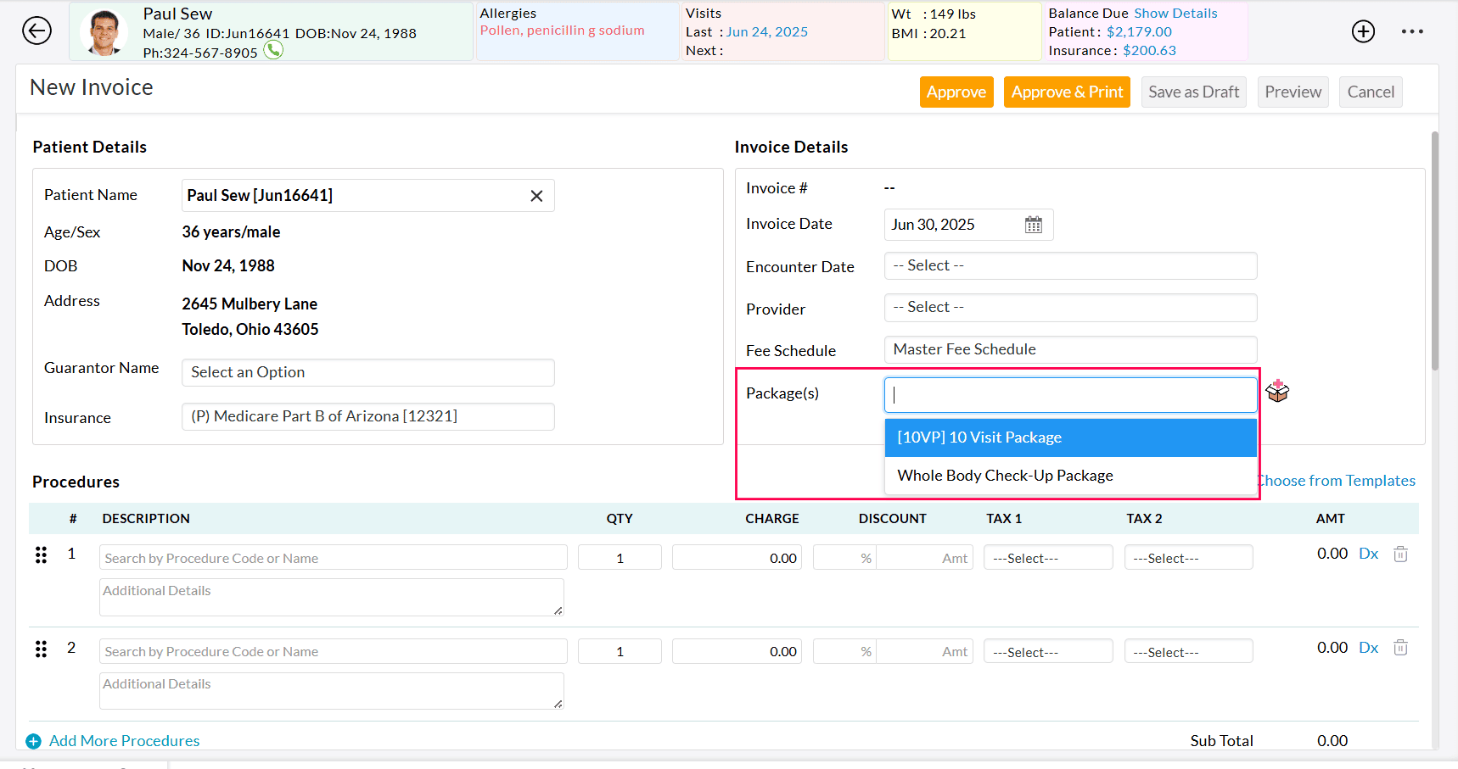Screen dimensions: 1458x769
Task: Click the procedure code search field on row 2
Action: pyautogui.click(x=333, y=651)
